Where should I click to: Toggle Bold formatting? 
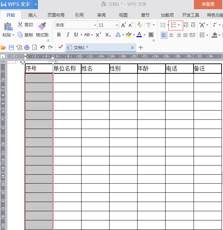[59, 35]
